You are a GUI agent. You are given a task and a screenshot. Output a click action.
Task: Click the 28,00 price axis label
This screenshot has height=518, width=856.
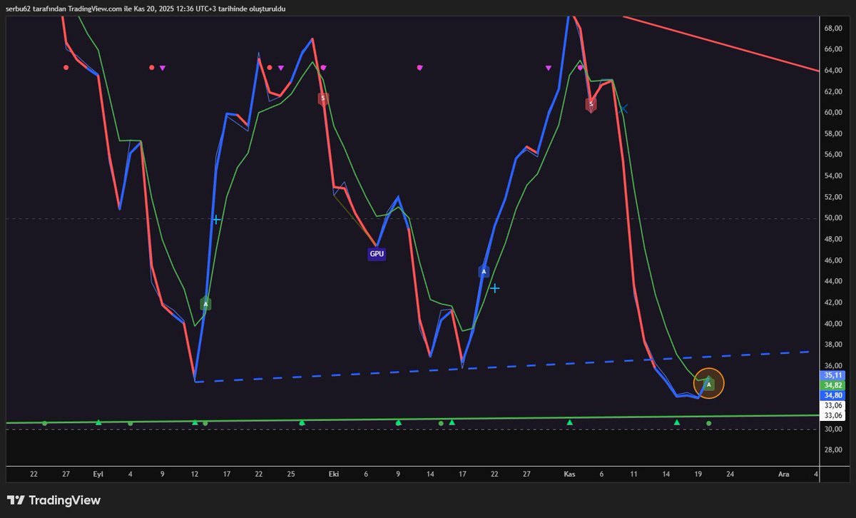(x=834, y=450)
